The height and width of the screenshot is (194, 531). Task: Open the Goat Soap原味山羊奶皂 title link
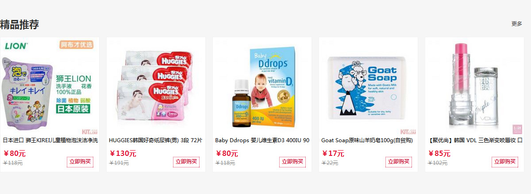tap(367, 140)
